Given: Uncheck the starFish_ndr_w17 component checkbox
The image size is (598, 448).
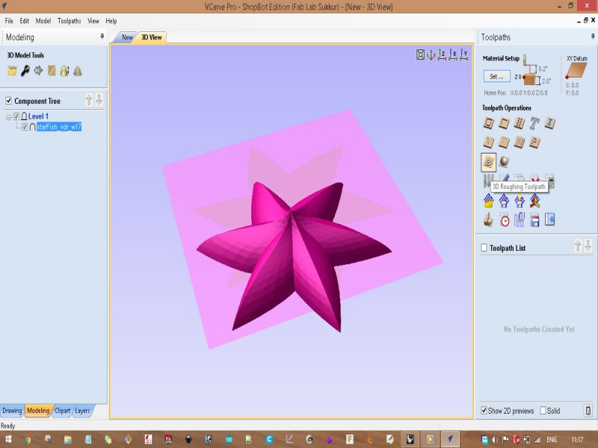Looking at the screenshot, I should tap(25, 127).
